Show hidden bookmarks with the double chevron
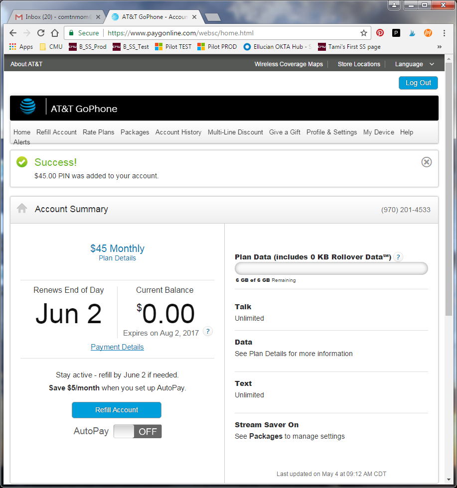Image resolution: width=457 pixels, height=488 pixels. (439, 47)
